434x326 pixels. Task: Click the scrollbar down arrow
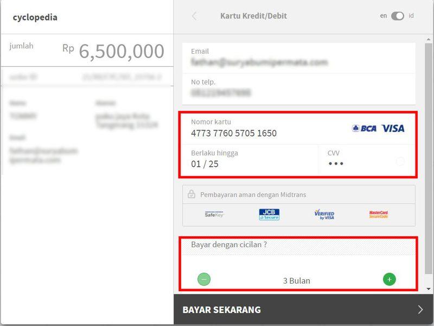[x=430, y=289]
